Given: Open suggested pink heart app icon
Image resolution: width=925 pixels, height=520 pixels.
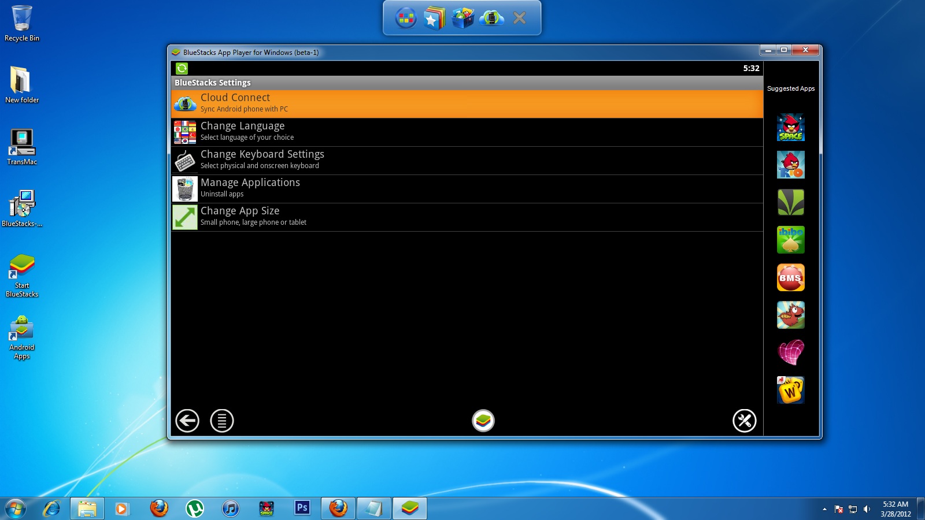Looking at the screenshot, I should [791, 352].
